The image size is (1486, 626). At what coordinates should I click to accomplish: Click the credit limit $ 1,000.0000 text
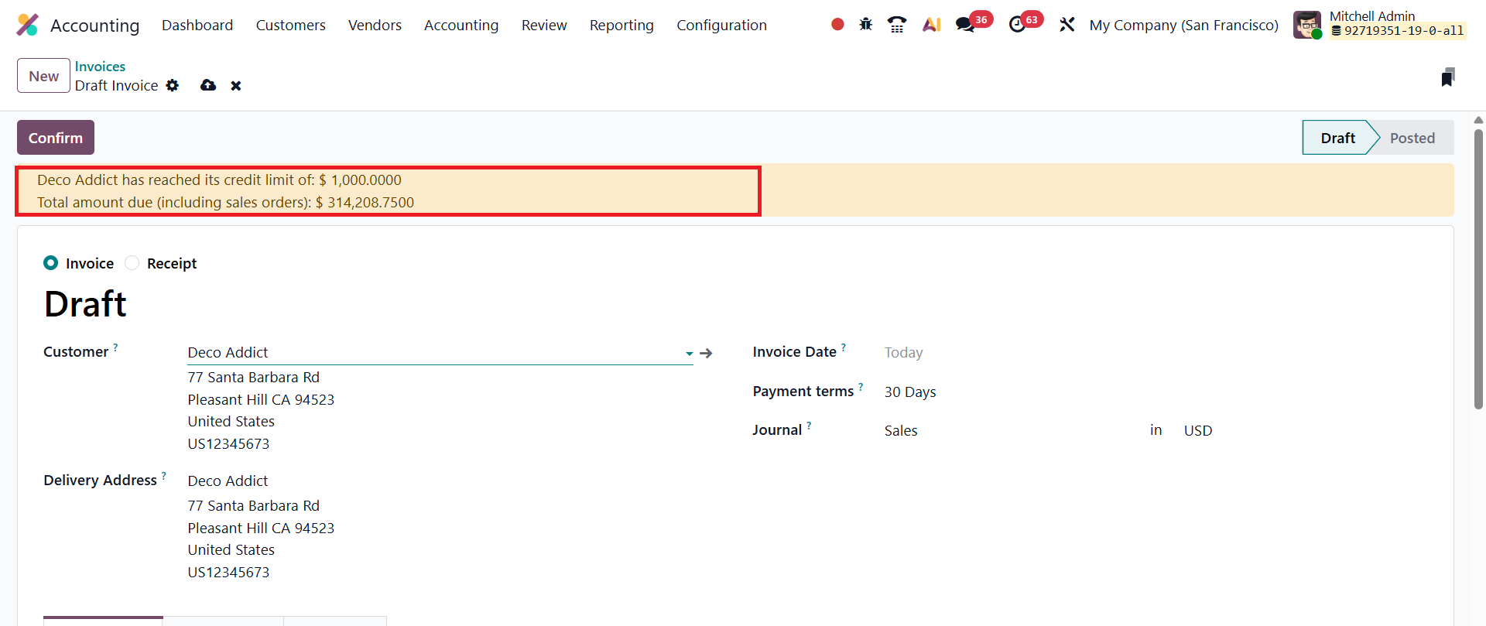point(360,180)
